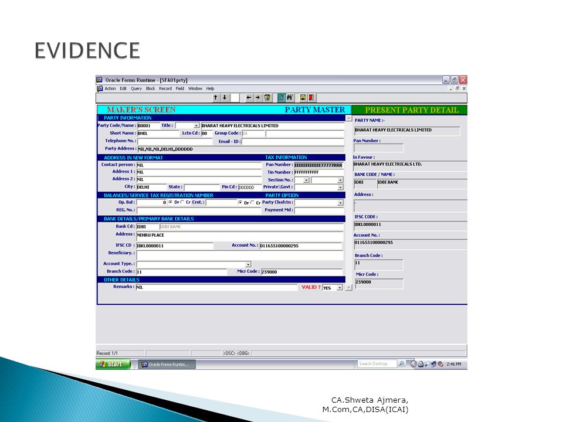Click the magnifier icon in system tray
563x422 pixels.
427,364
